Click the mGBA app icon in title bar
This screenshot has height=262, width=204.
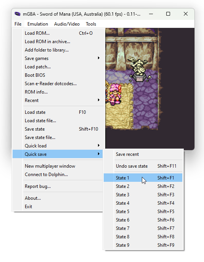[x=17, y=14]
